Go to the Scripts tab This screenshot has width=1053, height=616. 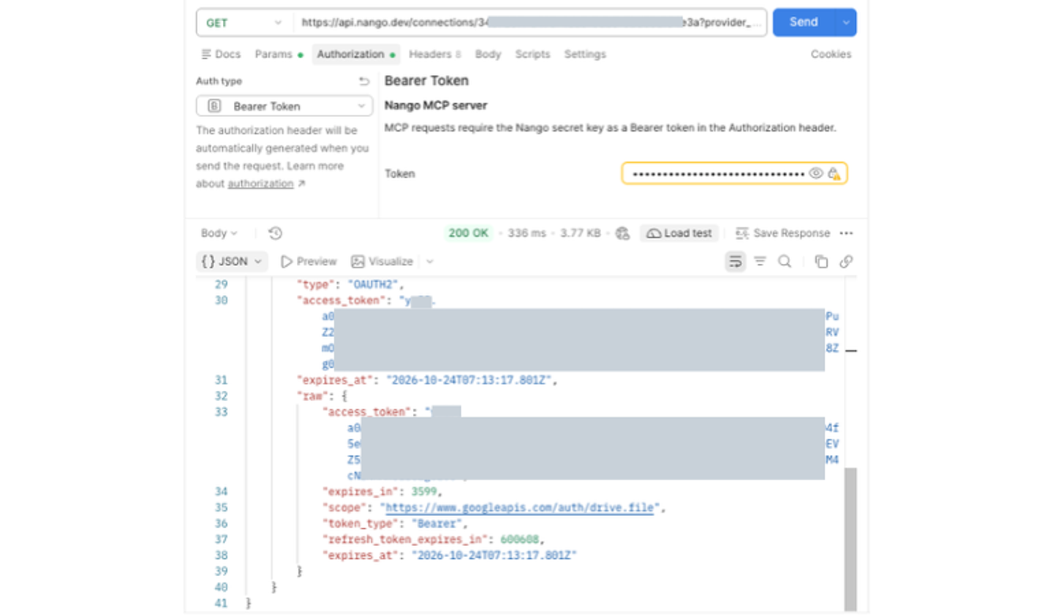pos(532,54)
